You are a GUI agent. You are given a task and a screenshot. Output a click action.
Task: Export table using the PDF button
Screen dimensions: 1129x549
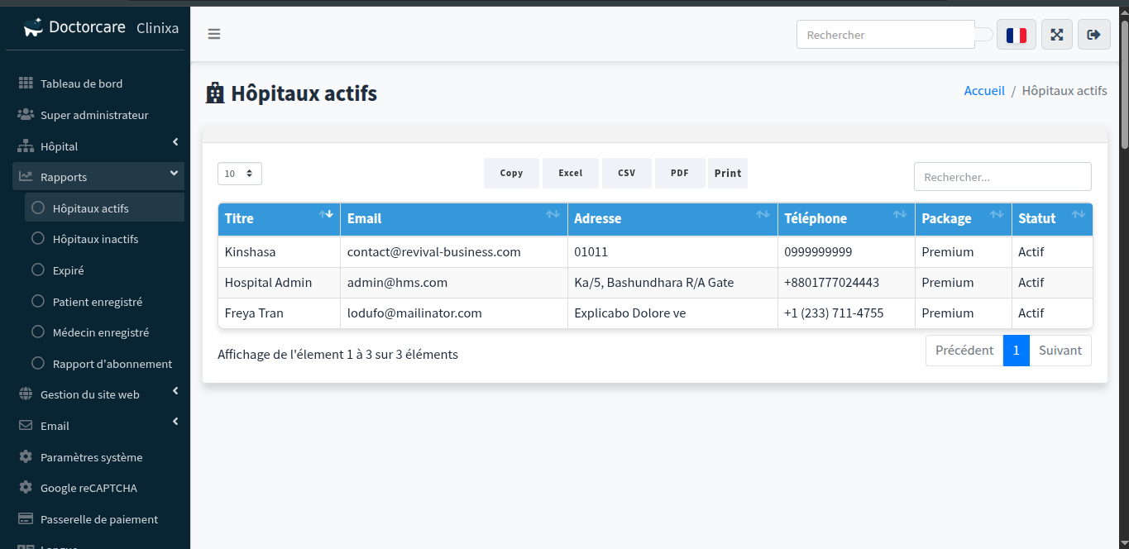point(679,174)
